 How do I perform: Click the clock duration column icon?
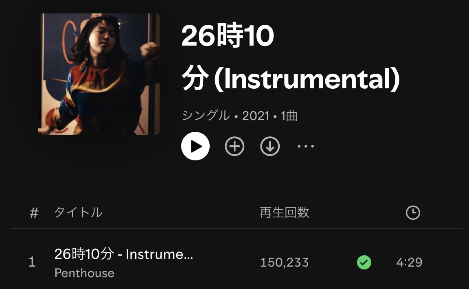413,213
